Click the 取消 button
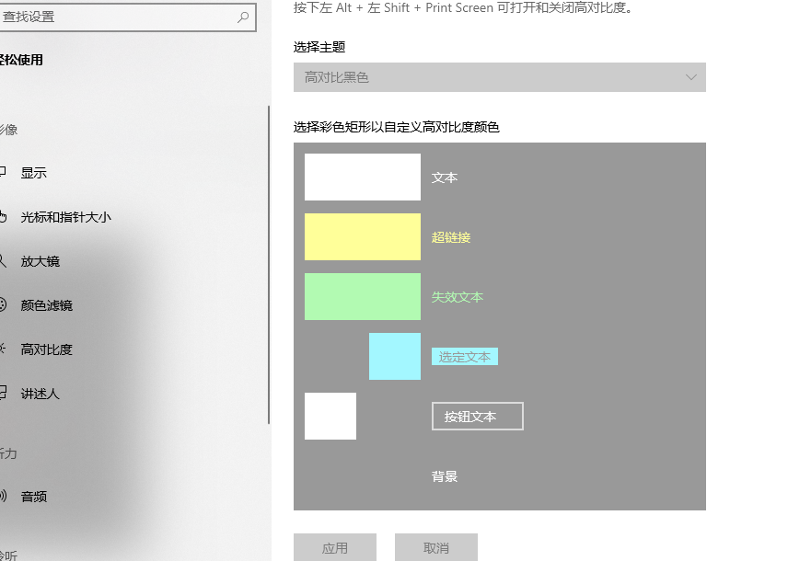 click(436, 547)
